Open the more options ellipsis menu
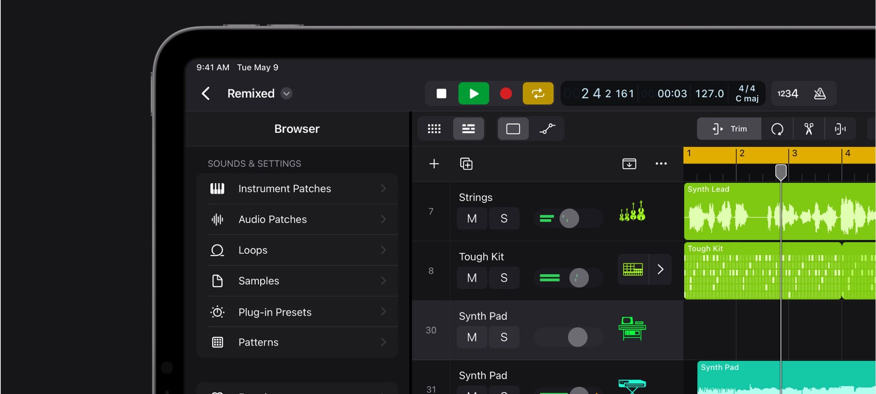This screenshot has height=394, width=876. click(661, 164)
